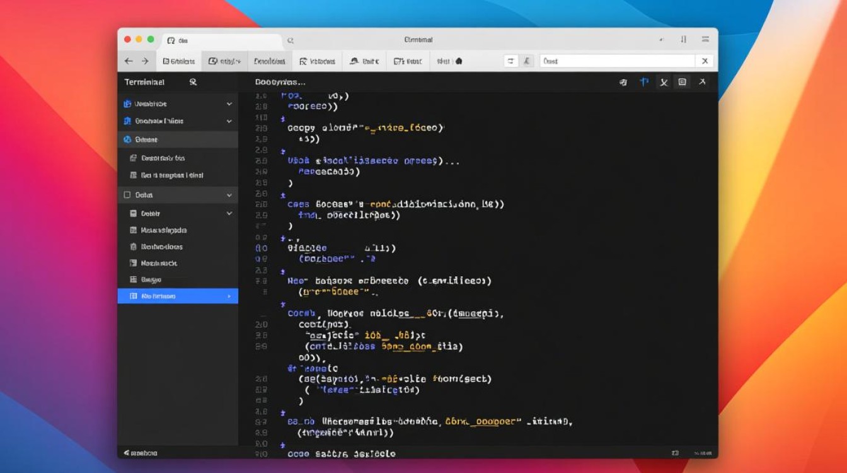847x473 pixels.
Task: Select the first row in the Terminal sidebar
Action: [x=178, y=104]
